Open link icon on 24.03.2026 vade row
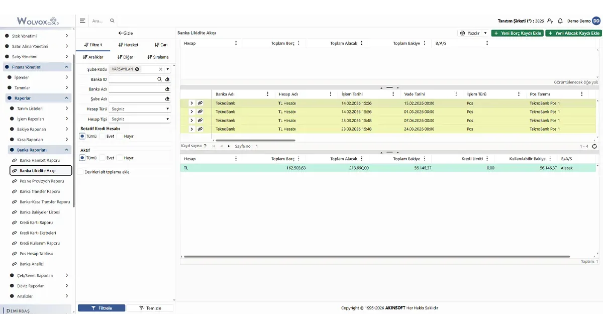 200,129
